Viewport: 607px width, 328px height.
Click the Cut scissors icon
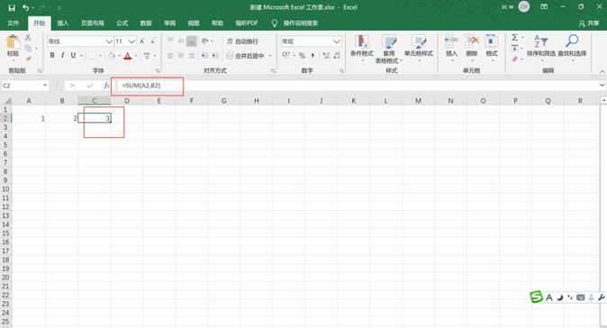(28, 38)
